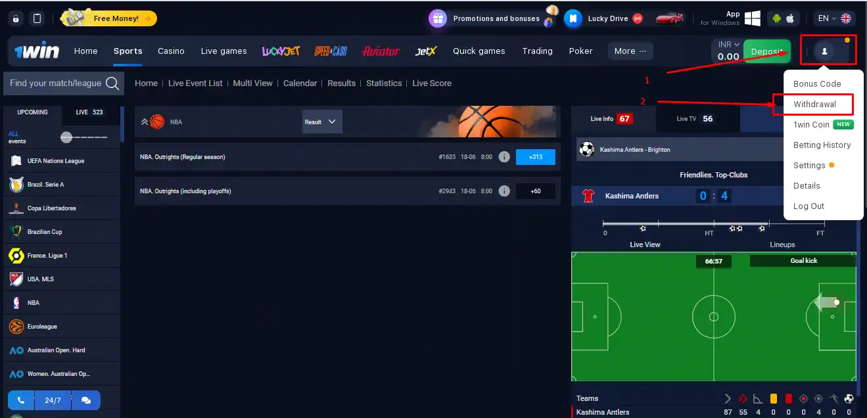Switch to the UPCOMING events tab

32,112
